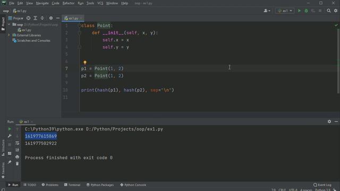Hide the Run panel with minus

336,121
